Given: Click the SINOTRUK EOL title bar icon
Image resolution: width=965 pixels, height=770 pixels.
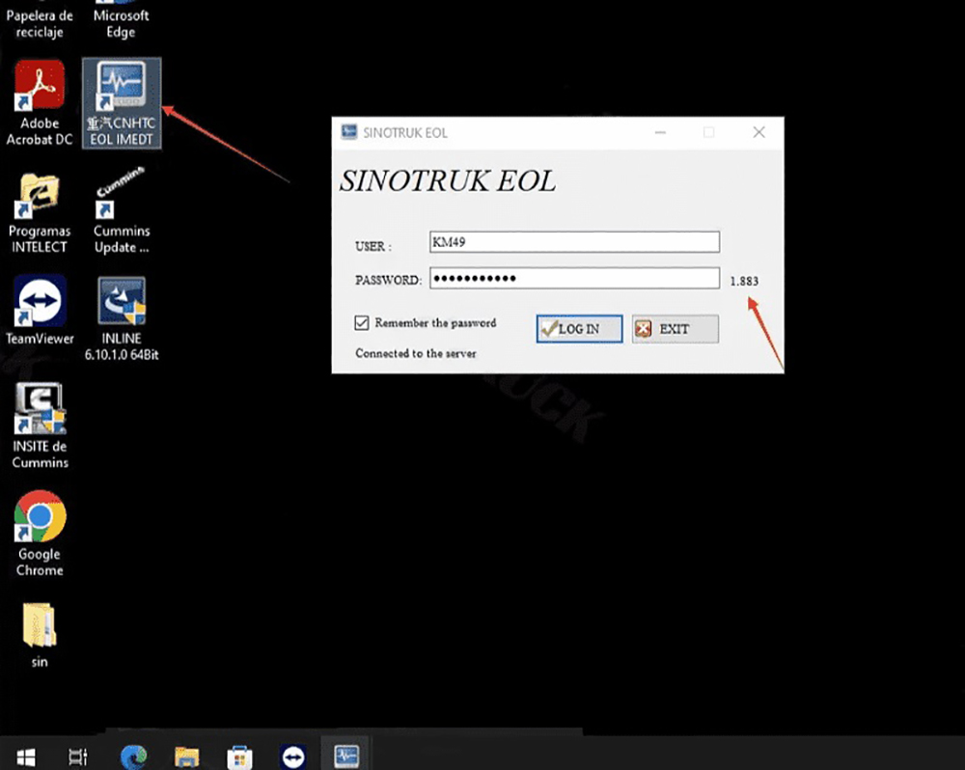Looking at the screenshot, I should tap(349, 132).
